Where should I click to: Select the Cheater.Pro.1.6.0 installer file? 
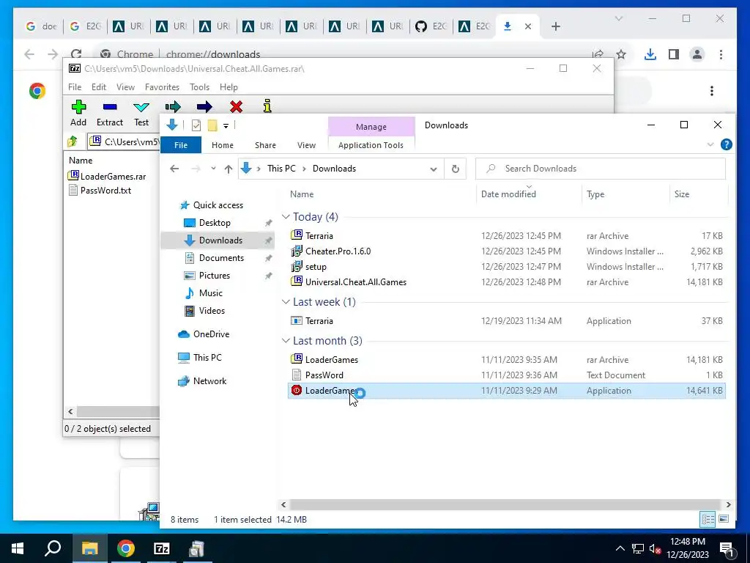pos(507,251)
